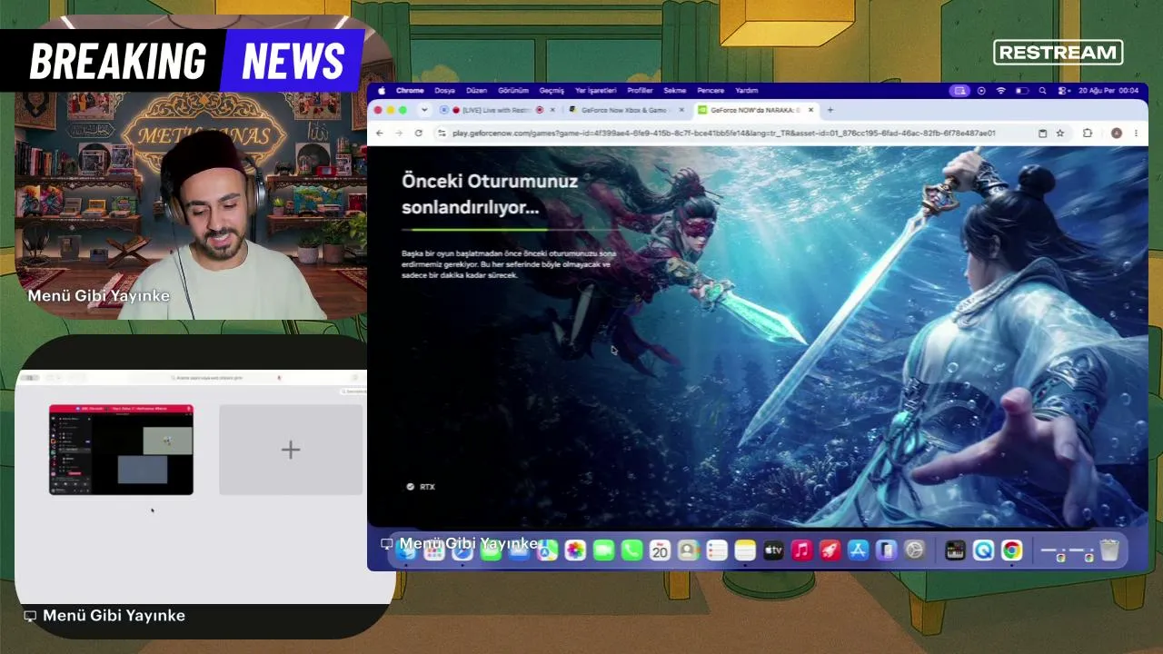Open the Apple menu
The height and width of the screenshot is (654, 1163).
[x=383, y=91]
